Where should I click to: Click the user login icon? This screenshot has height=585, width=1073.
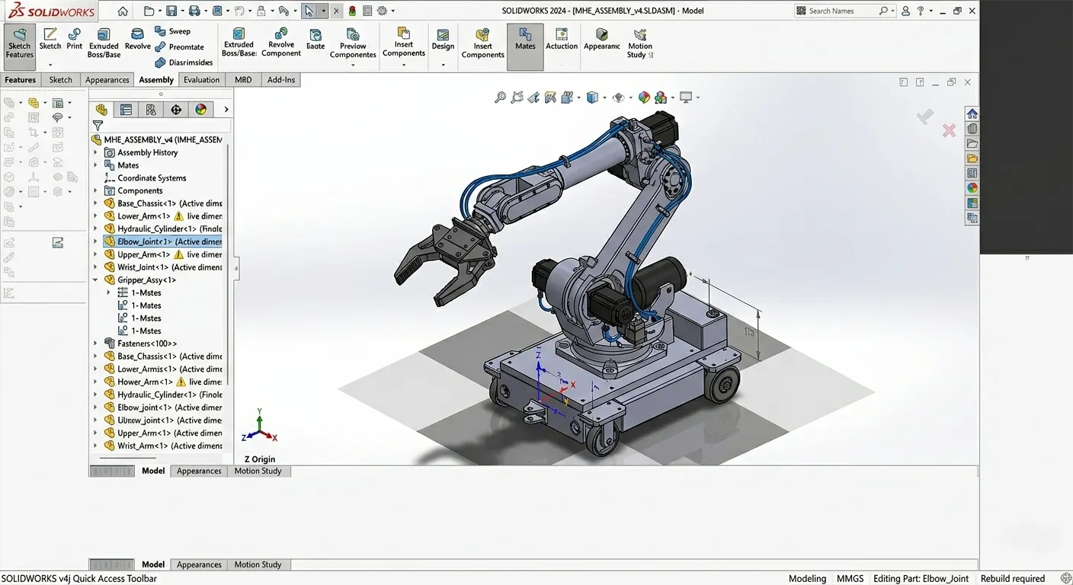[905, 11]
